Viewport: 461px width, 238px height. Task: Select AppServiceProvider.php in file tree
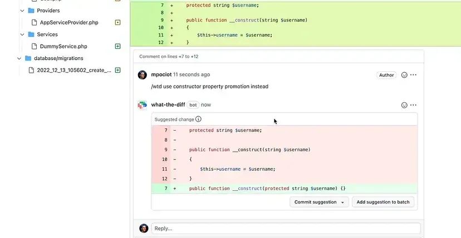[68, 22]
